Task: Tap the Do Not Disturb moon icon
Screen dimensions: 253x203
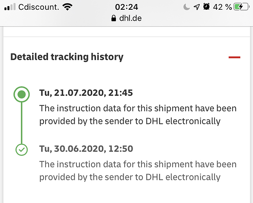Action: pos(187,7)
